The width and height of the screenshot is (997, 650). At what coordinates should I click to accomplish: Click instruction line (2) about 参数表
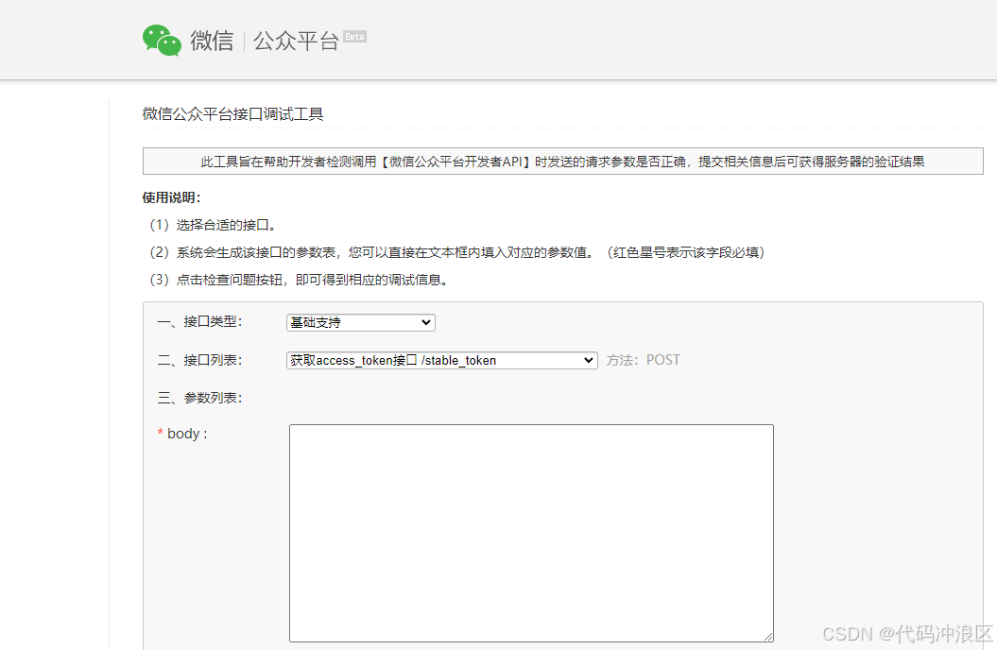457,252
